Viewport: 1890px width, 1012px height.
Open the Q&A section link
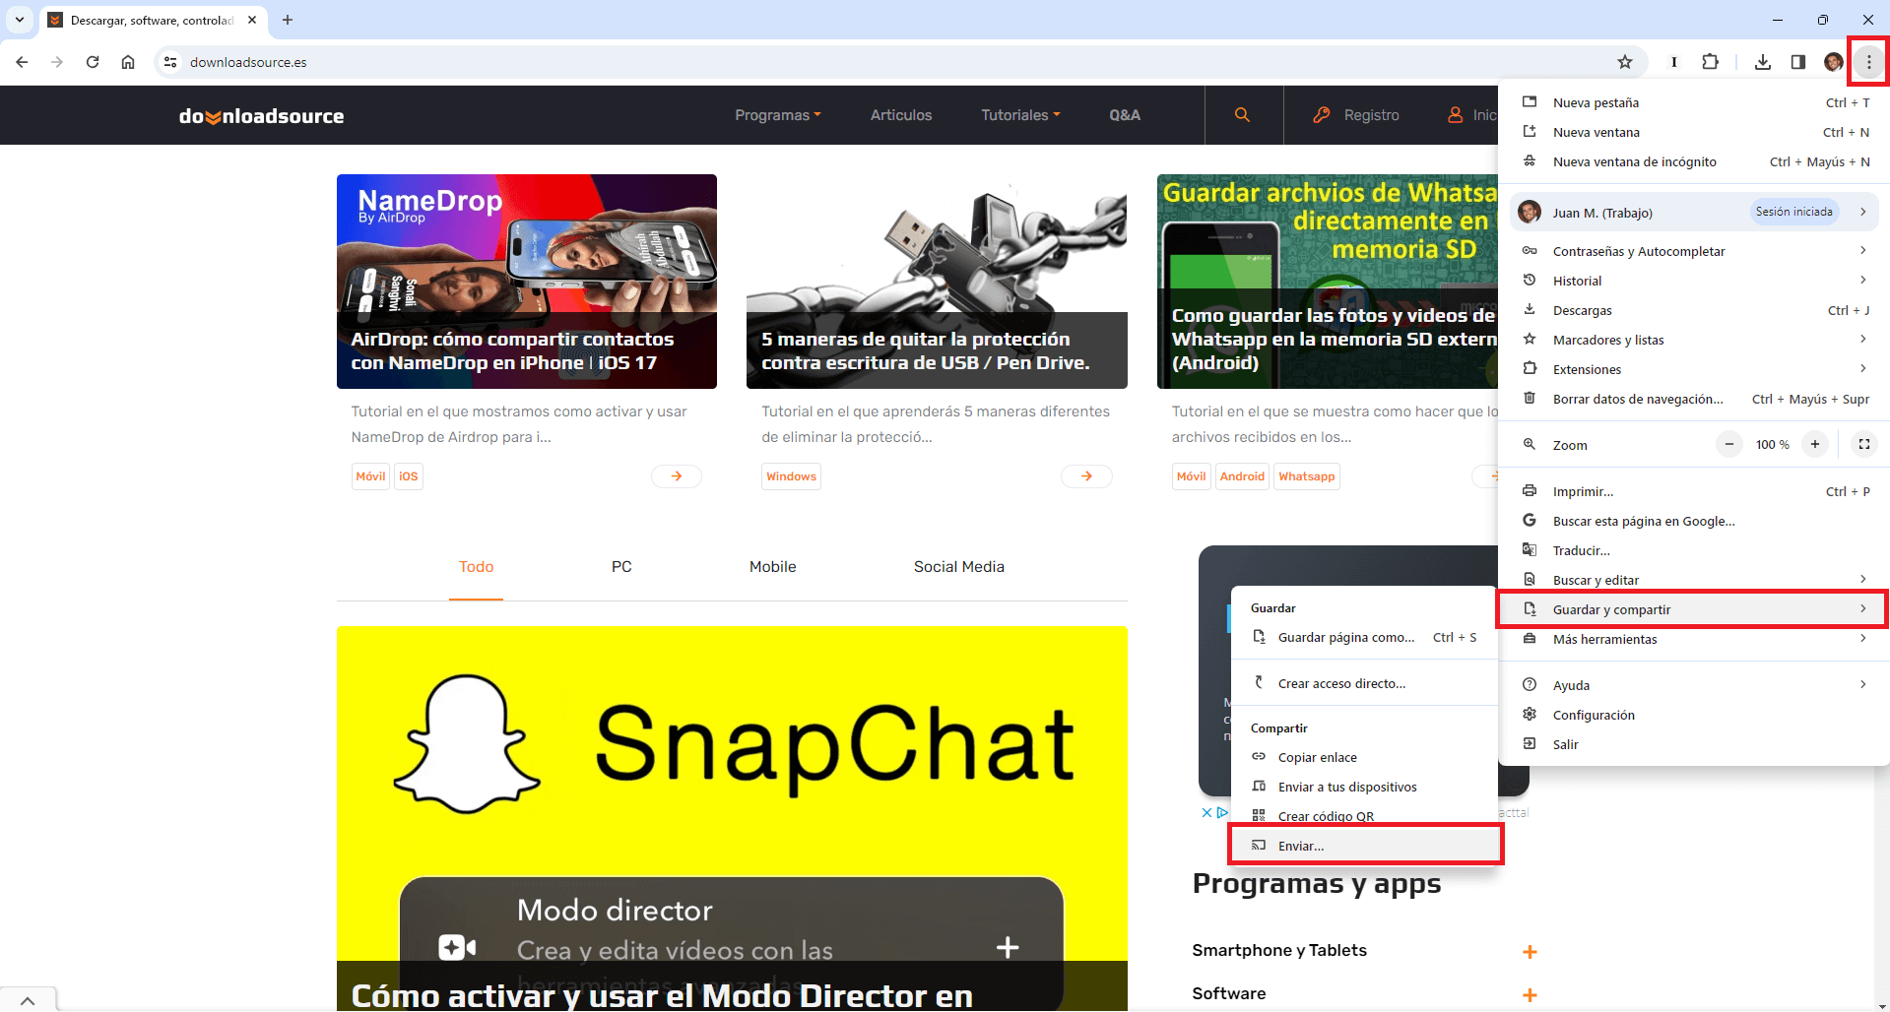click(1125, 115)
